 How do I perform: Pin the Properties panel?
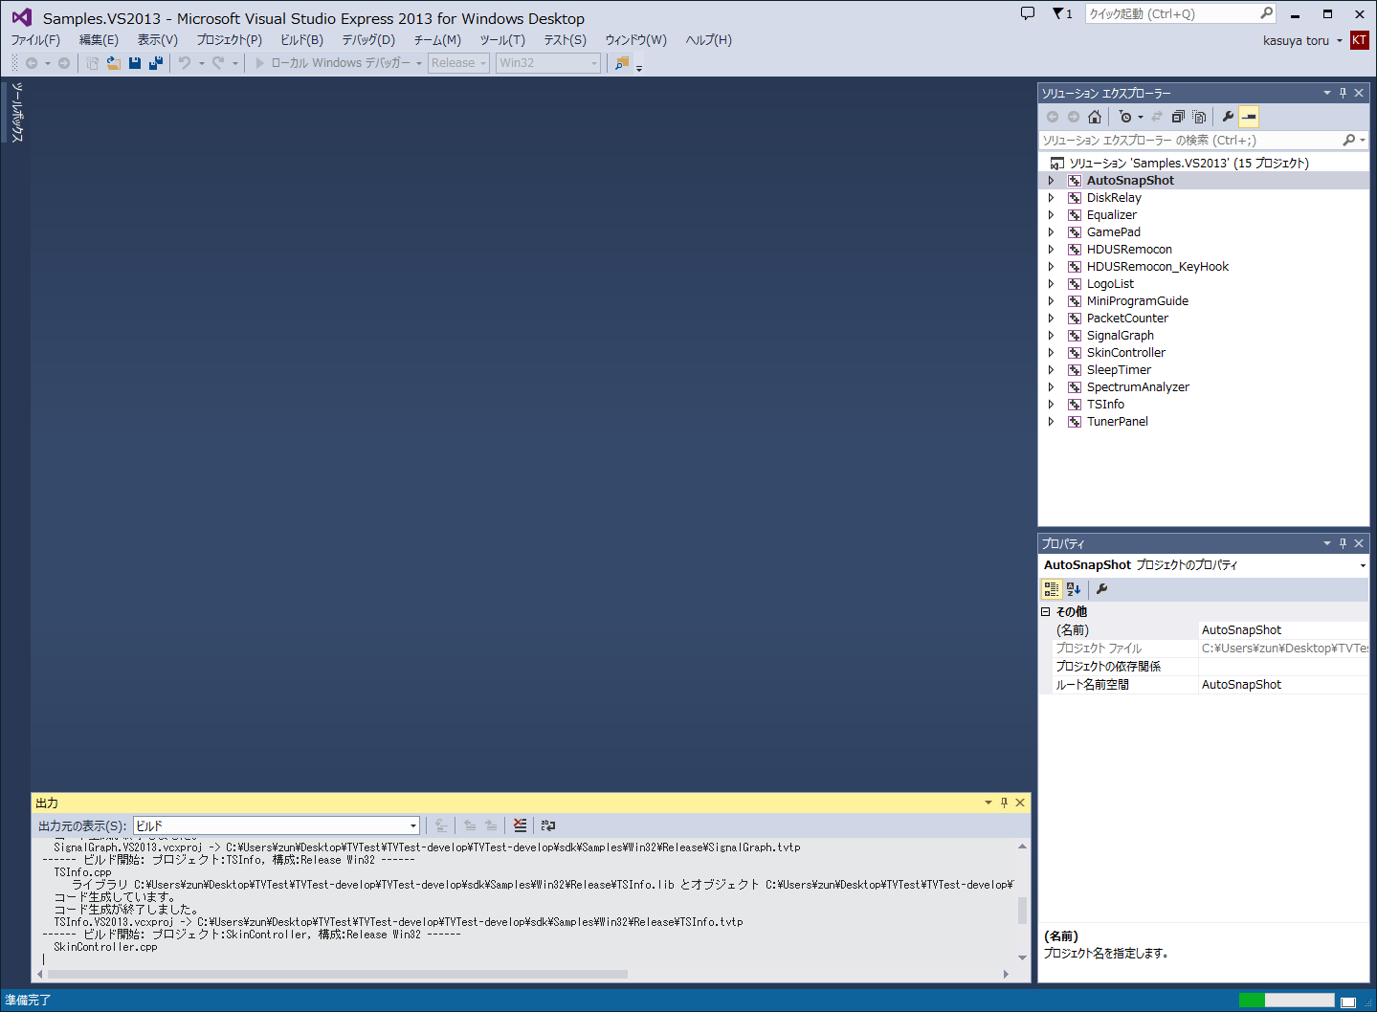pyautogui.click(x=1343, y=543)
